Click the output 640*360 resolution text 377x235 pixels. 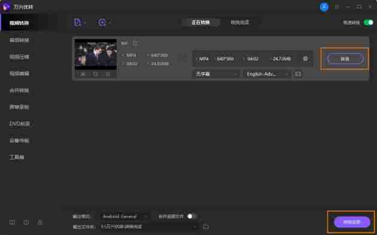click(x=225, y=59)
